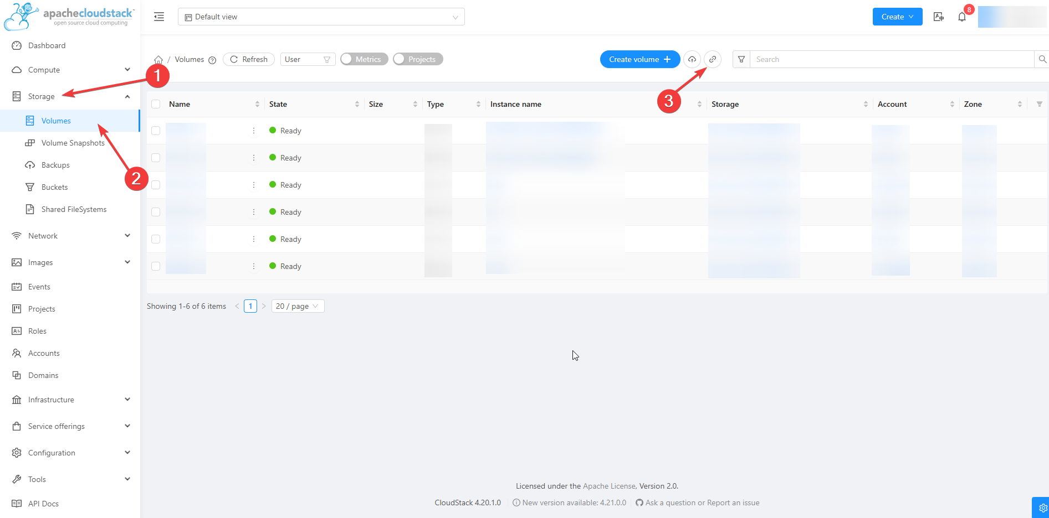Click the link icon beside Create volume
1049x518 pixels.
(713, 59)
